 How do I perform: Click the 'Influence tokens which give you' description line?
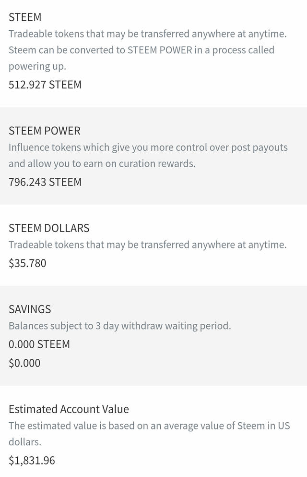148,147
